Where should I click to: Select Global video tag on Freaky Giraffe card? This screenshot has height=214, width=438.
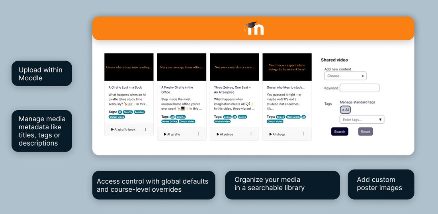187,121
